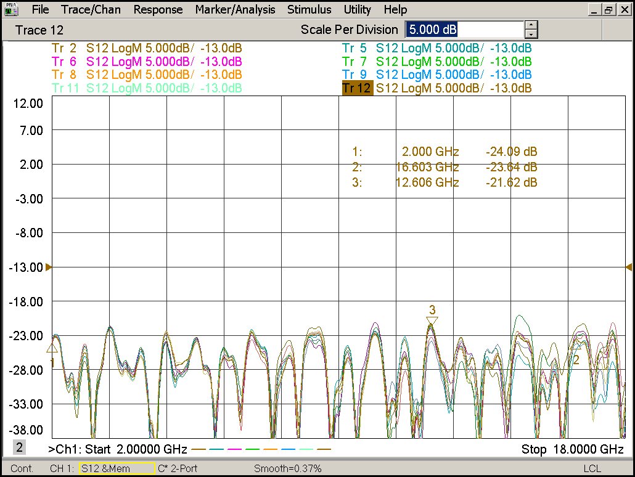Click the left reference level arrow indicator

49,267
